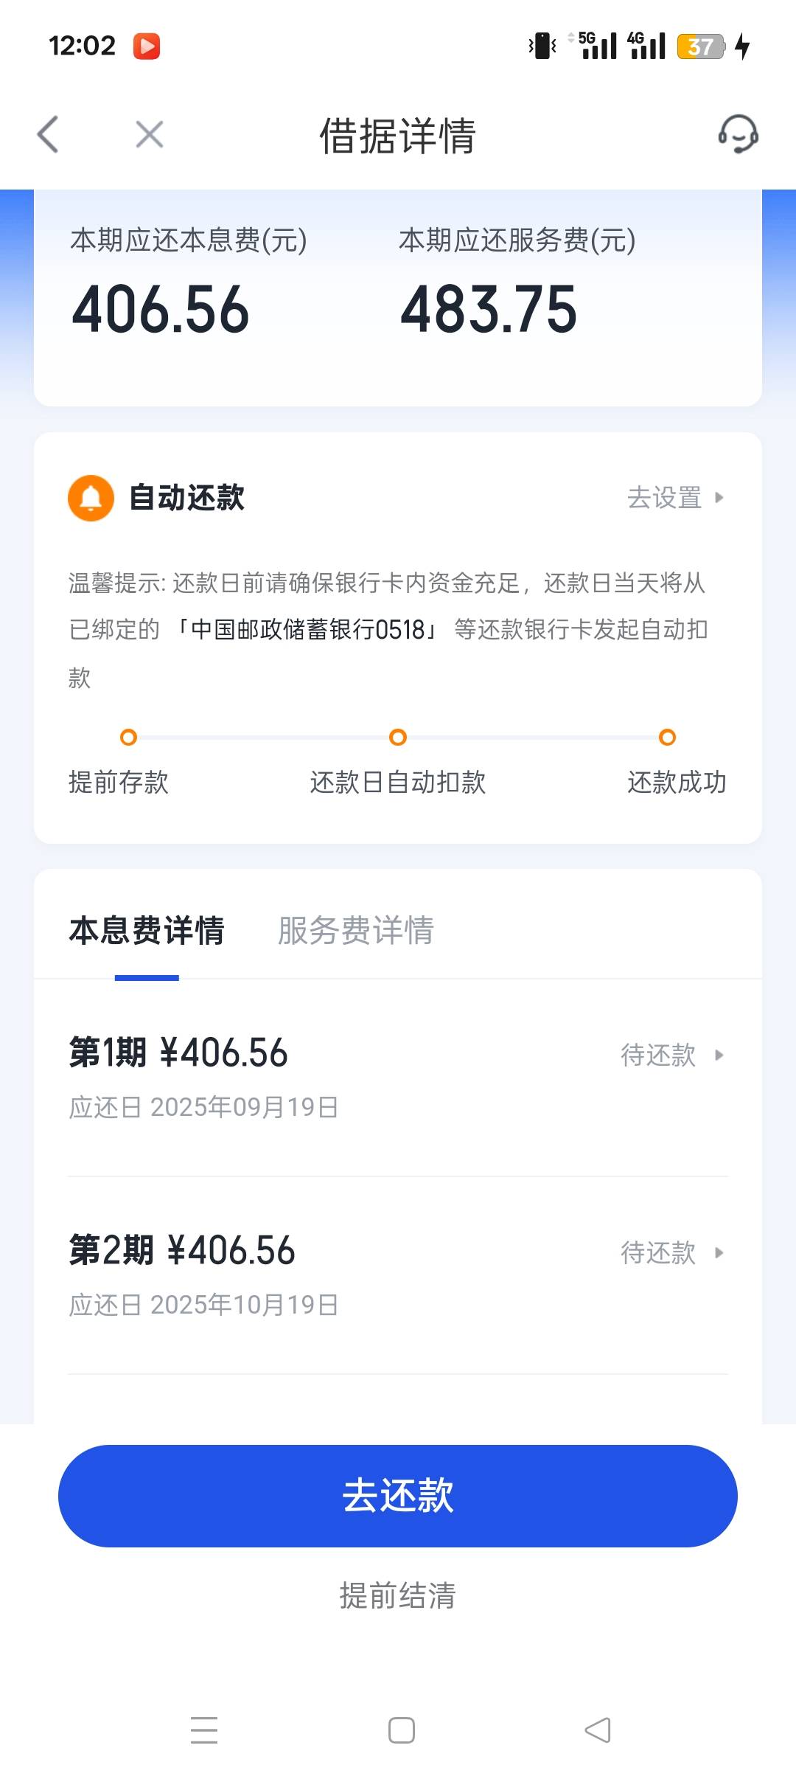This screenshot has width=796, height=1779.
Task: Tap the Android home square icon
Action: pyautogui.click(x=402, y=1730)
